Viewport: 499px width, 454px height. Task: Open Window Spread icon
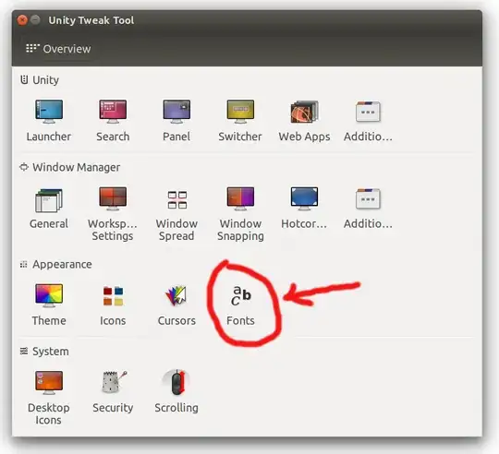[x=176, y=200]
